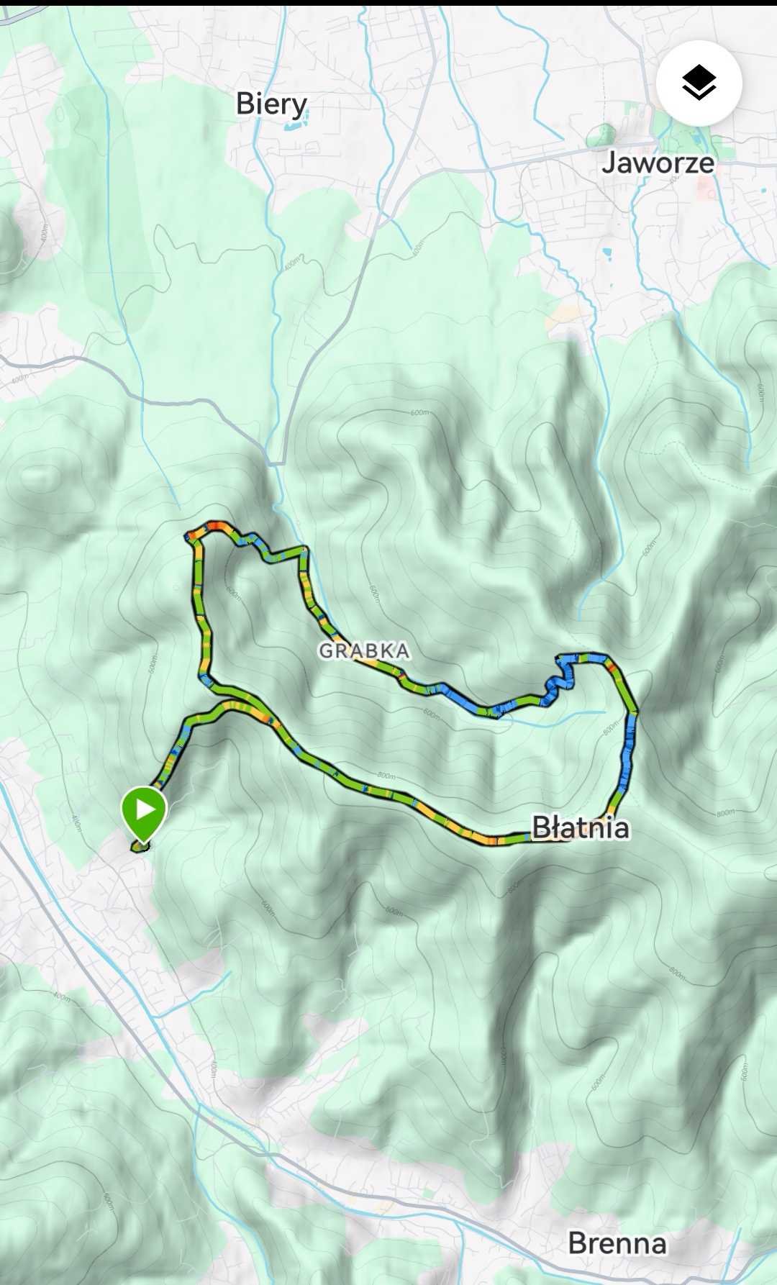Select the Błatnia peak label

[581, 827]
